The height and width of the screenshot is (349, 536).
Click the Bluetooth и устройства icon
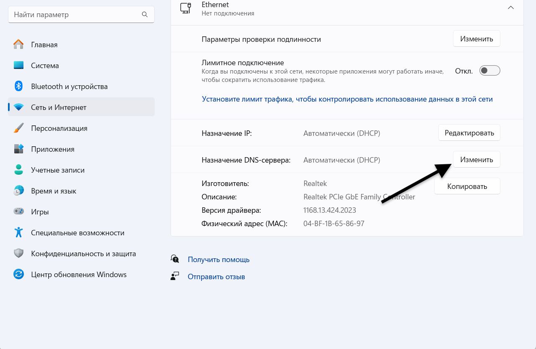point(18,86)
